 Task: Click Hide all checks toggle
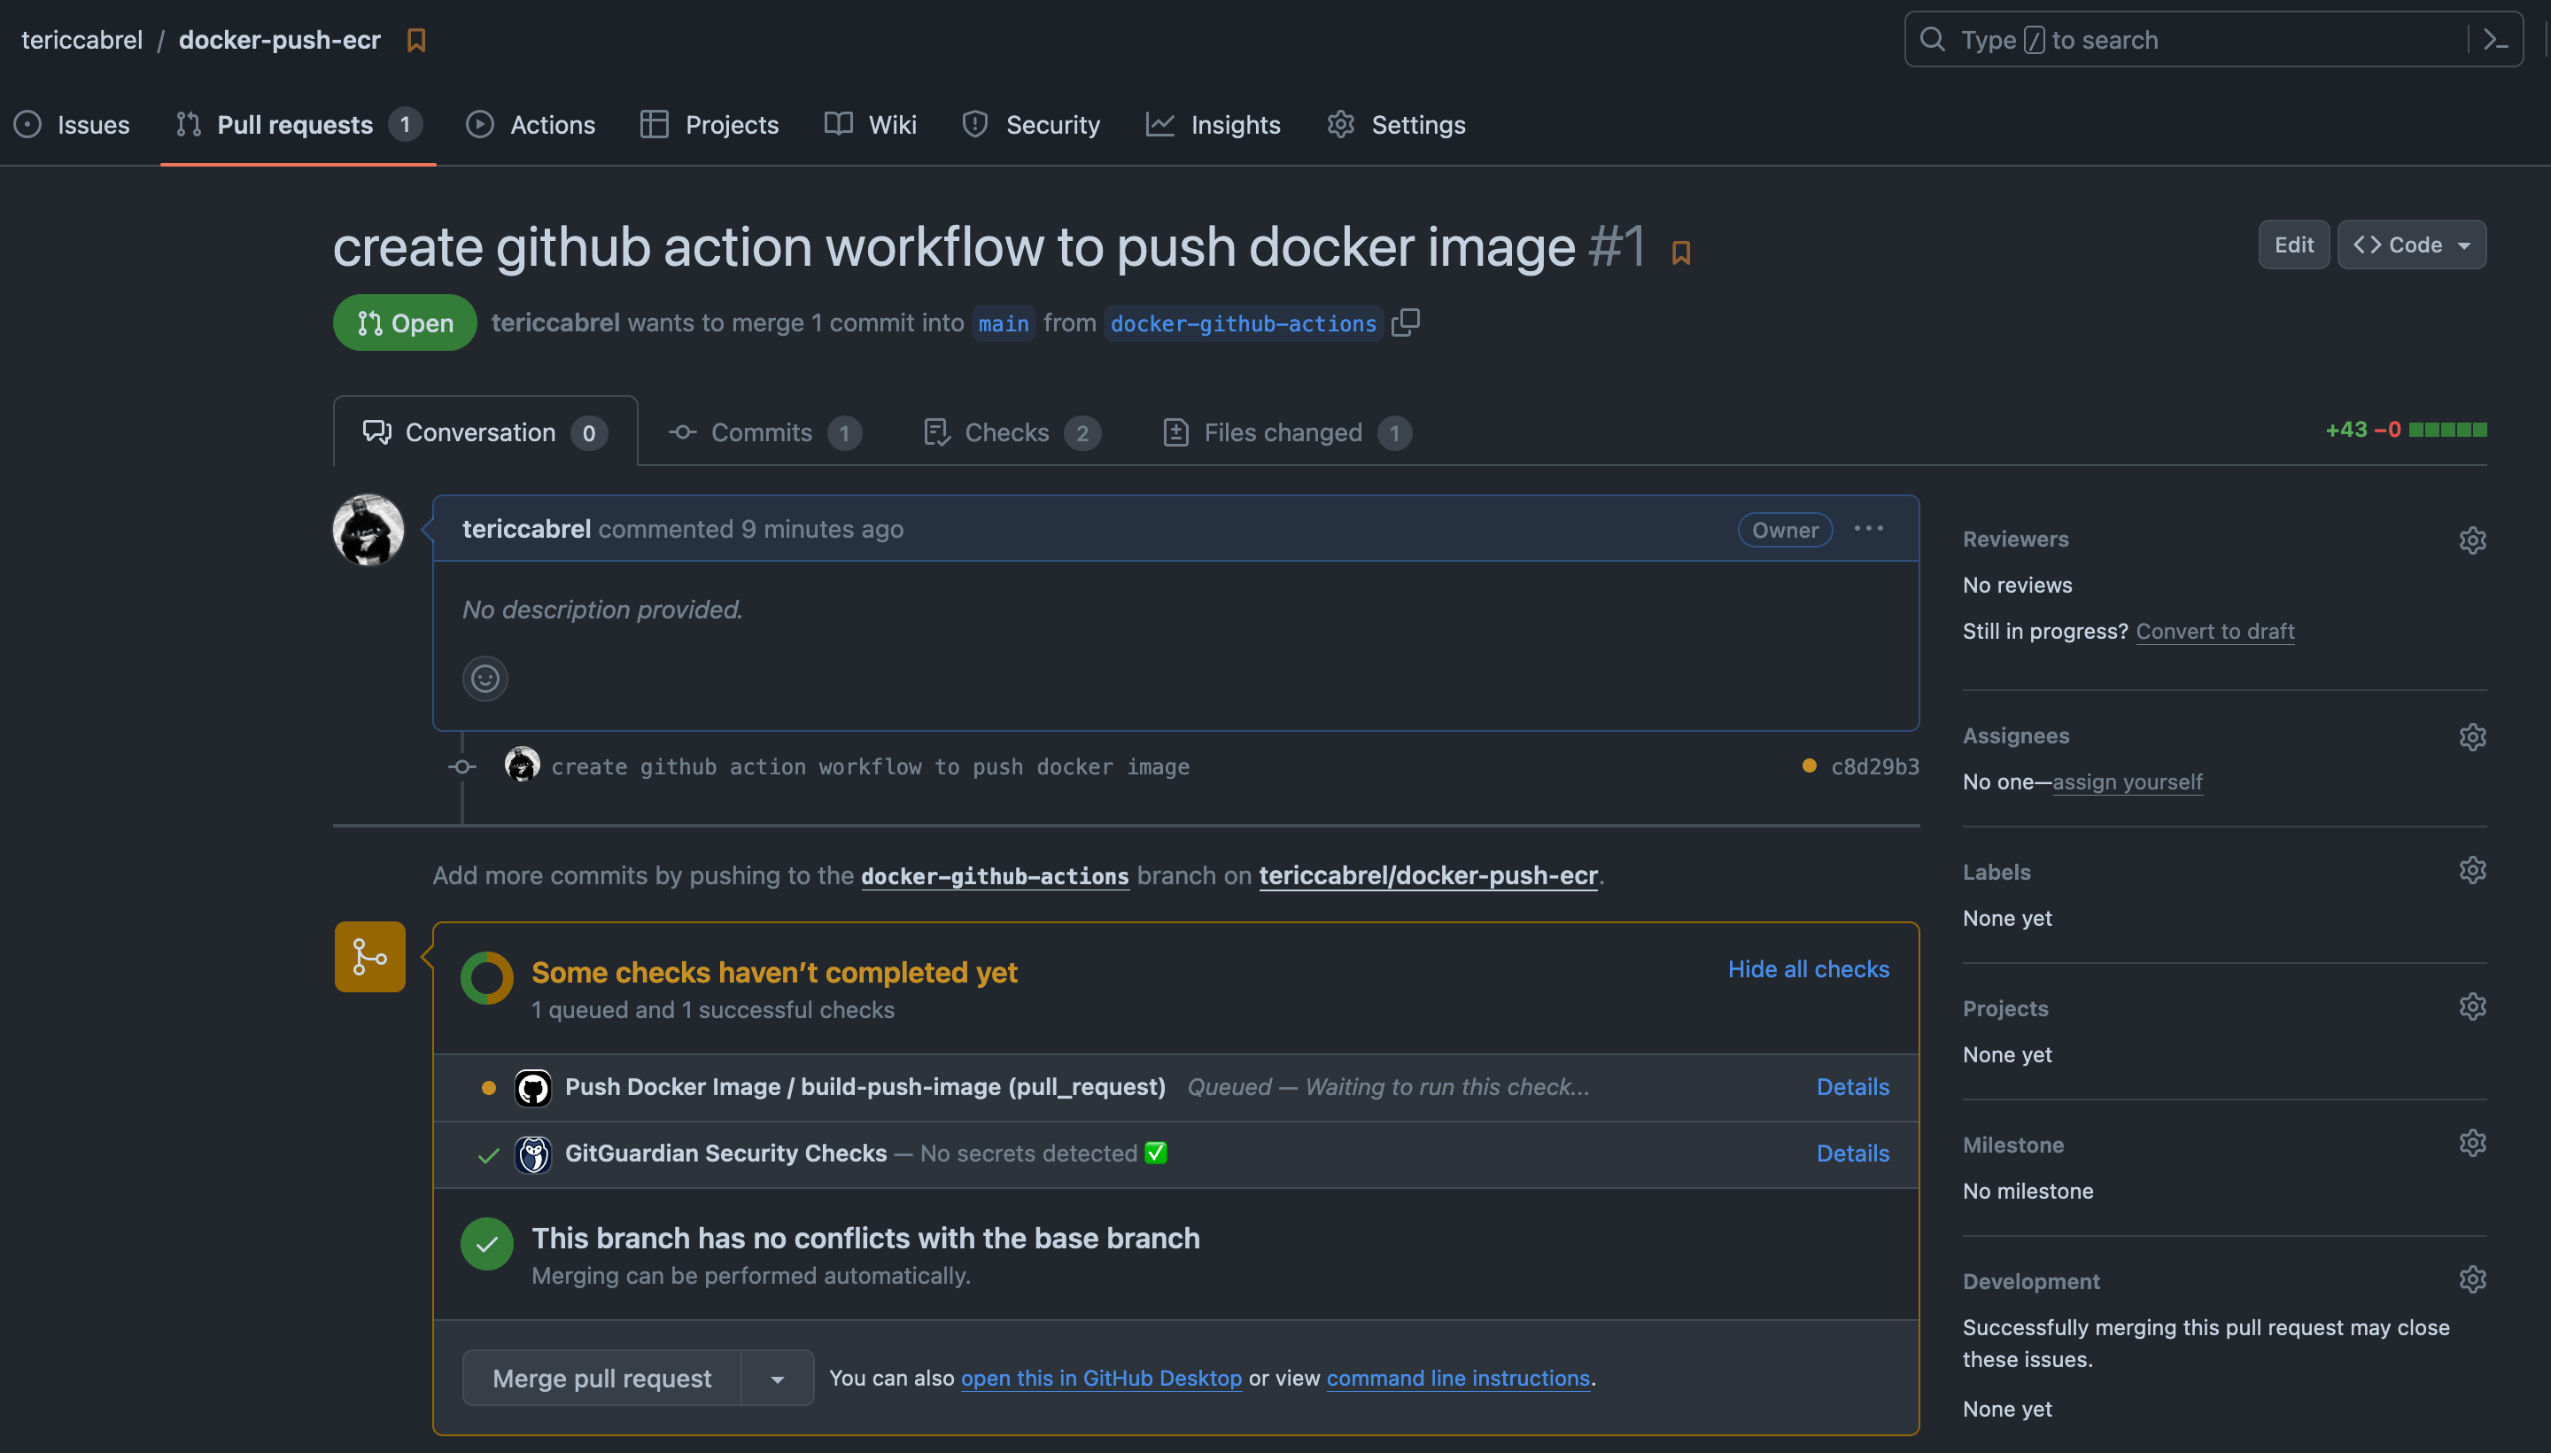[x=1808, y=969]
